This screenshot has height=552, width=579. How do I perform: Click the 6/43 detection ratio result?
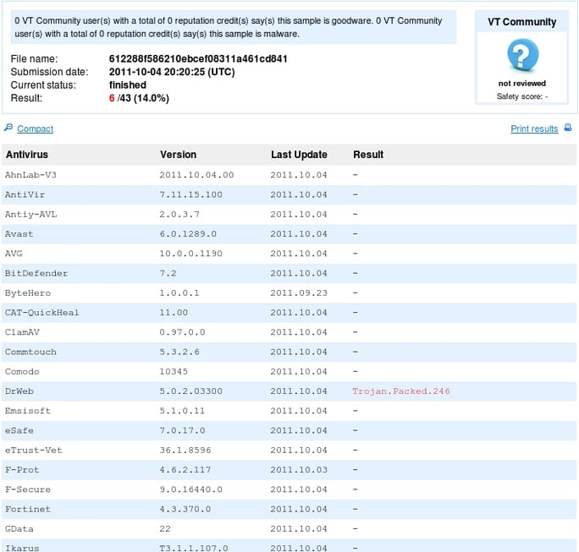pyautogui.click(x=139, y=98)
